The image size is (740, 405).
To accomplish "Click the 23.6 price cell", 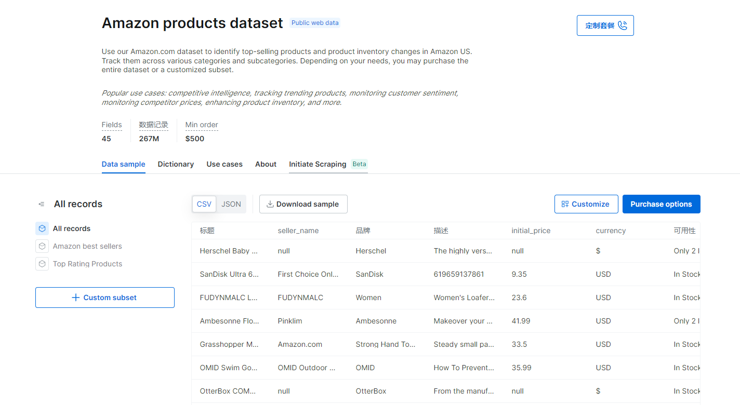I will click(519, 298).
